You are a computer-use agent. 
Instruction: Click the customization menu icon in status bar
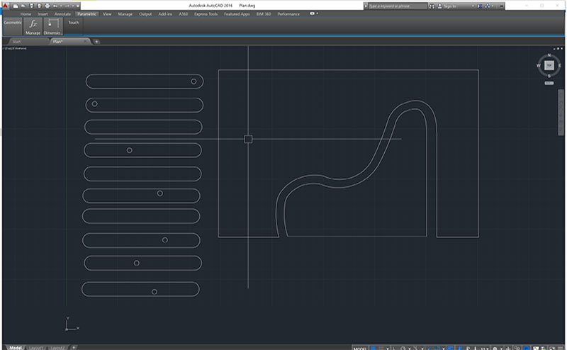[x=561, y=348]
